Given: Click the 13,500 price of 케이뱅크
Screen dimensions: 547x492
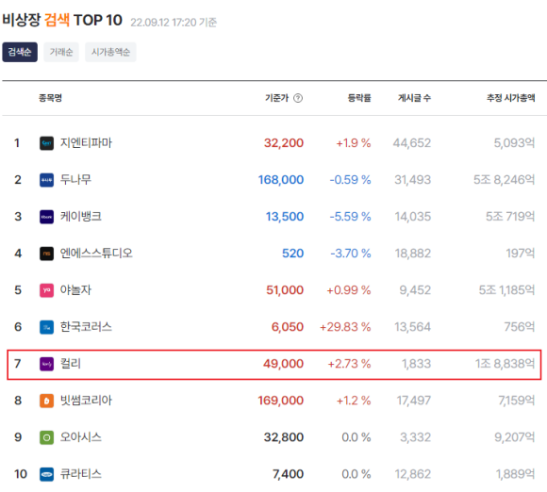Looking at the screenshot, I should (285, 217).
